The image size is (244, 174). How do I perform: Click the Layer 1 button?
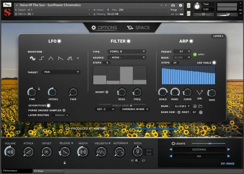coord(218,36)
